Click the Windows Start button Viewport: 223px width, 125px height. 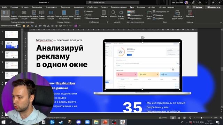3,122
